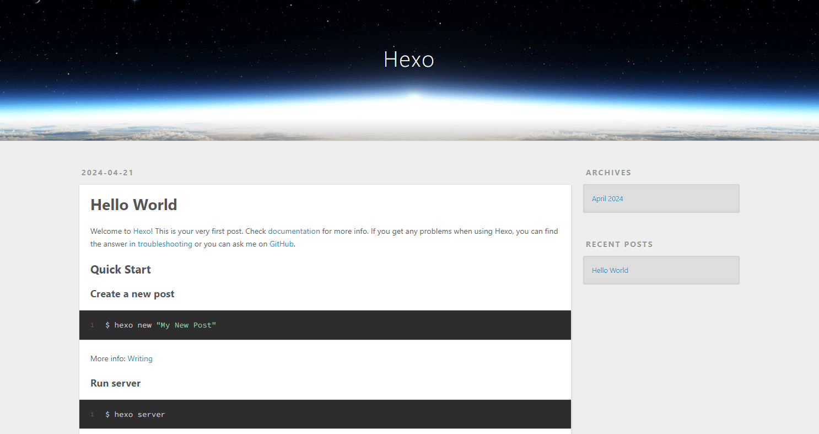Open the 2024-04-21 post date link

[107, 173]
